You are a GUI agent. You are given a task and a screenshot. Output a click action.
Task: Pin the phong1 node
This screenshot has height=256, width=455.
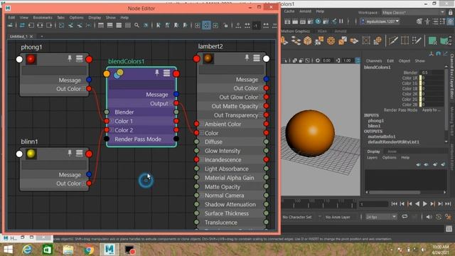click(x=70, y=58)
